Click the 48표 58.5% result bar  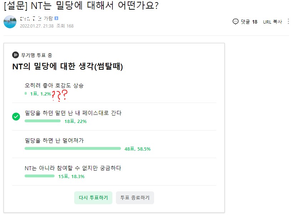[x=73, y=148]
